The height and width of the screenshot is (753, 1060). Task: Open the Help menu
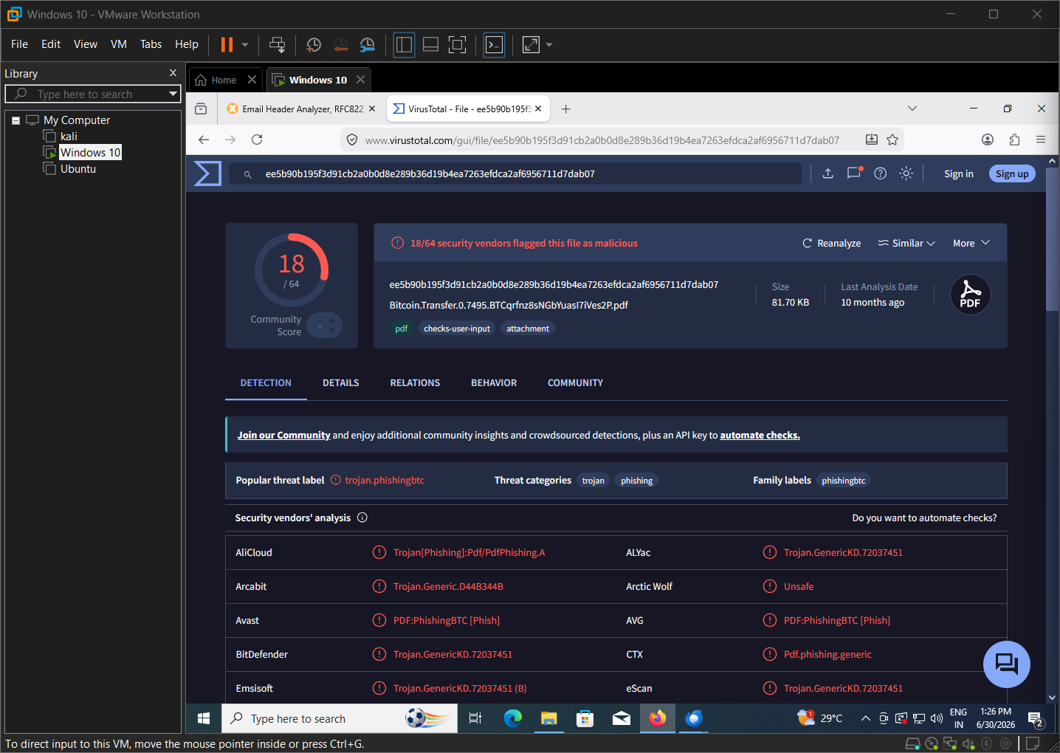187,44
